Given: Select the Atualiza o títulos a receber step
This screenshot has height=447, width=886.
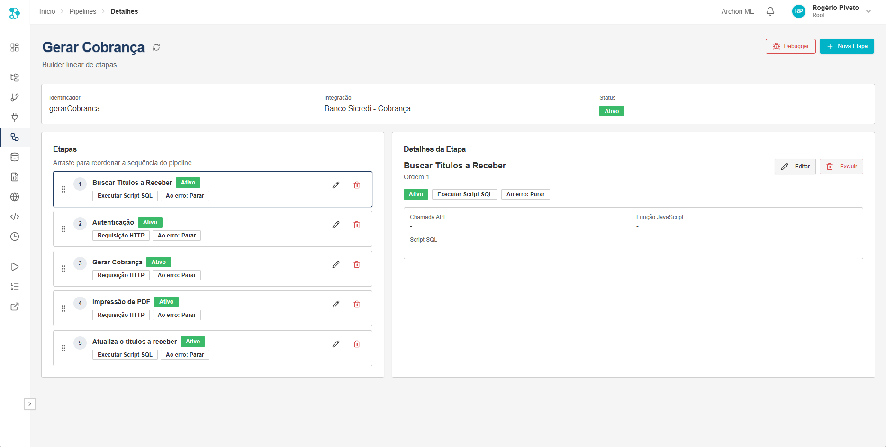Looking at the screenshot, I should 135,342.
